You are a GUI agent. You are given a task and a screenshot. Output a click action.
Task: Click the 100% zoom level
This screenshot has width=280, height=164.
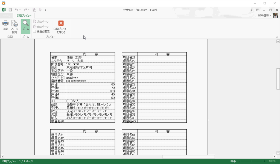pos(272,161)
